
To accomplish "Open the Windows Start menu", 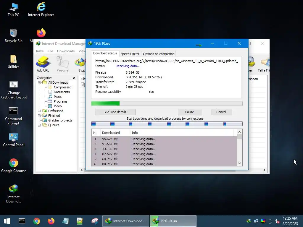I will coord(7,221).
